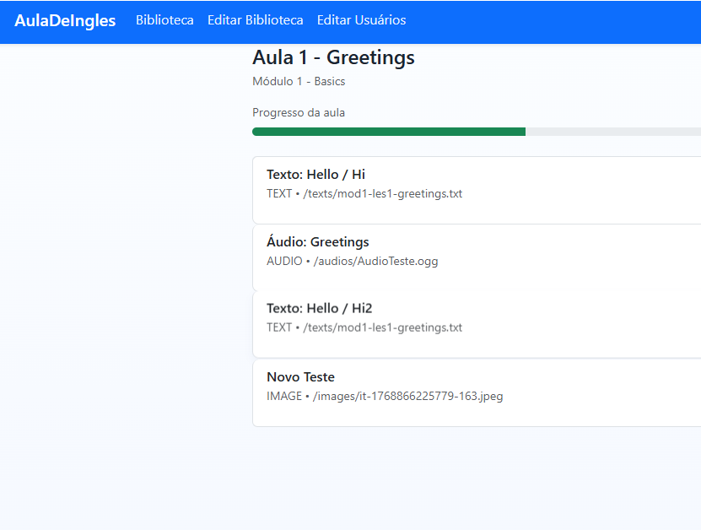The height and width of the screenshot is (530, 701).
Task: Click the "Aula 1 - Greetings" heading
Action: (333, 57)
